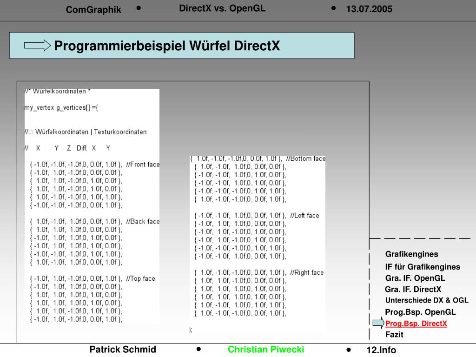This screenshot has width=476, height=357.
Task: Click the Diff. column label in the code comment
Action: 82,148
